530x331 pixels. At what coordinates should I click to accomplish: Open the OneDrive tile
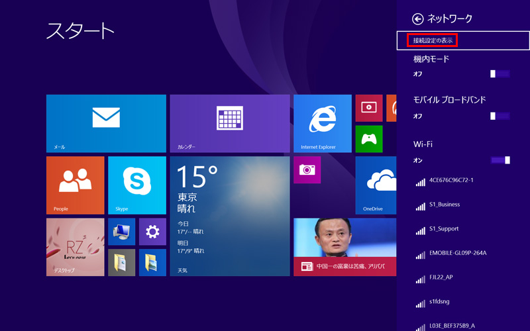coord(376,185)
